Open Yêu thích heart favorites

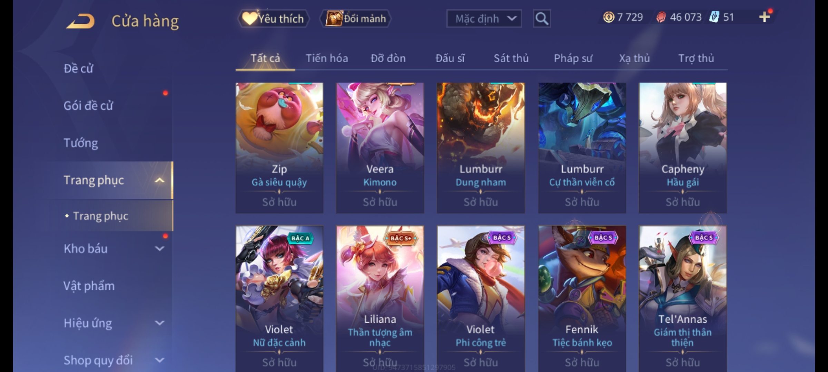273,19
